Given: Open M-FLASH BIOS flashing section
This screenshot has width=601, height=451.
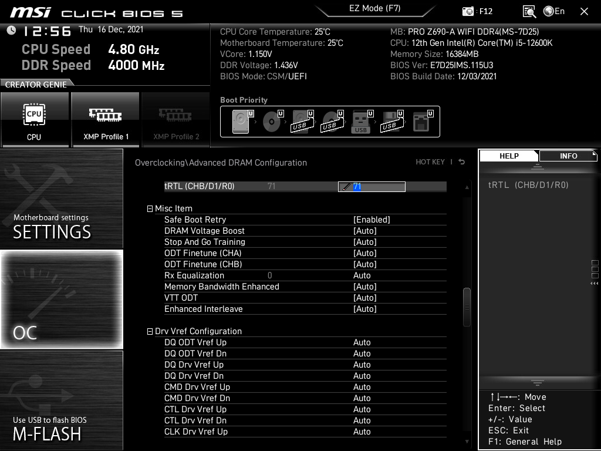Looking at the screenshot, I should [x=61, y=400].
